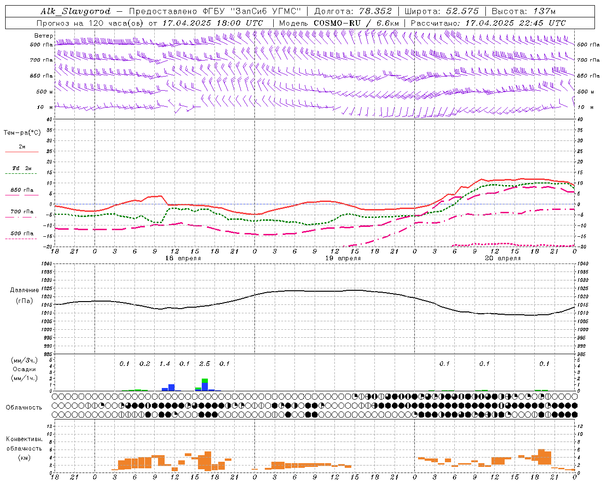Click the "(гПа)" unit under Давление

point(24,301)
